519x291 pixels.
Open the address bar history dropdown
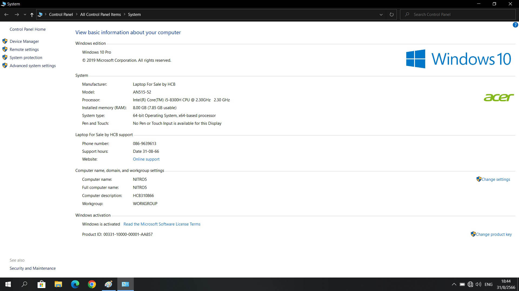tap(381, 15)
